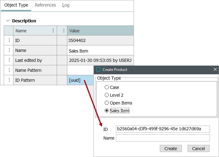Select the Case object type
The height and width of the screenshot is (157, 219).
107,87
